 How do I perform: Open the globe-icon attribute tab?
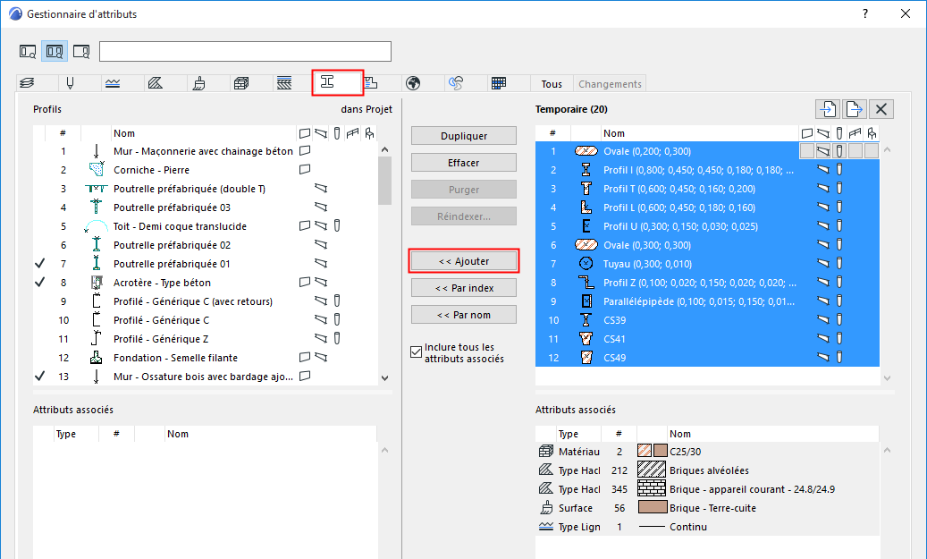(413, 83)
